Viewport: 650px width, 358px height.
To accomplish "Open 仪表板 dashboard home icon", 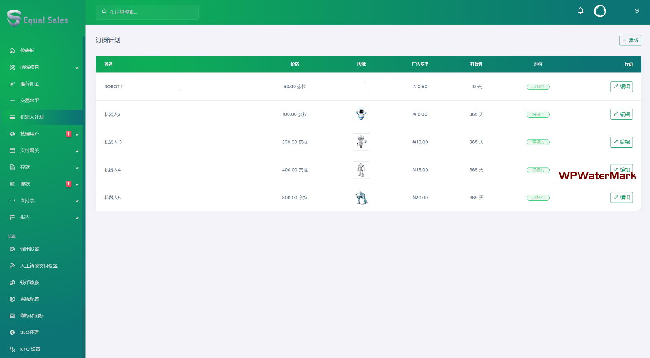I will (x=12, y=51).
